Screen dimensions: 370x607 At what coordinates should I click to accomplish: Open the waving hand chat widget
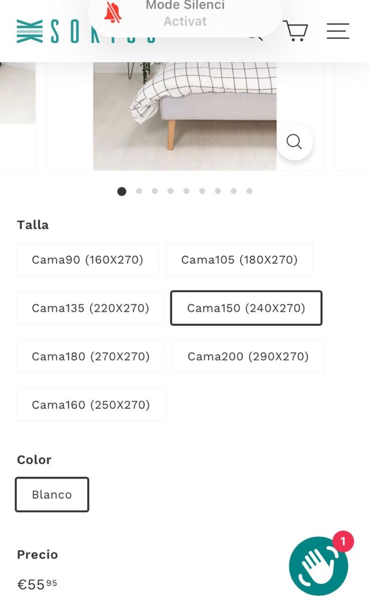pos(318,566)
